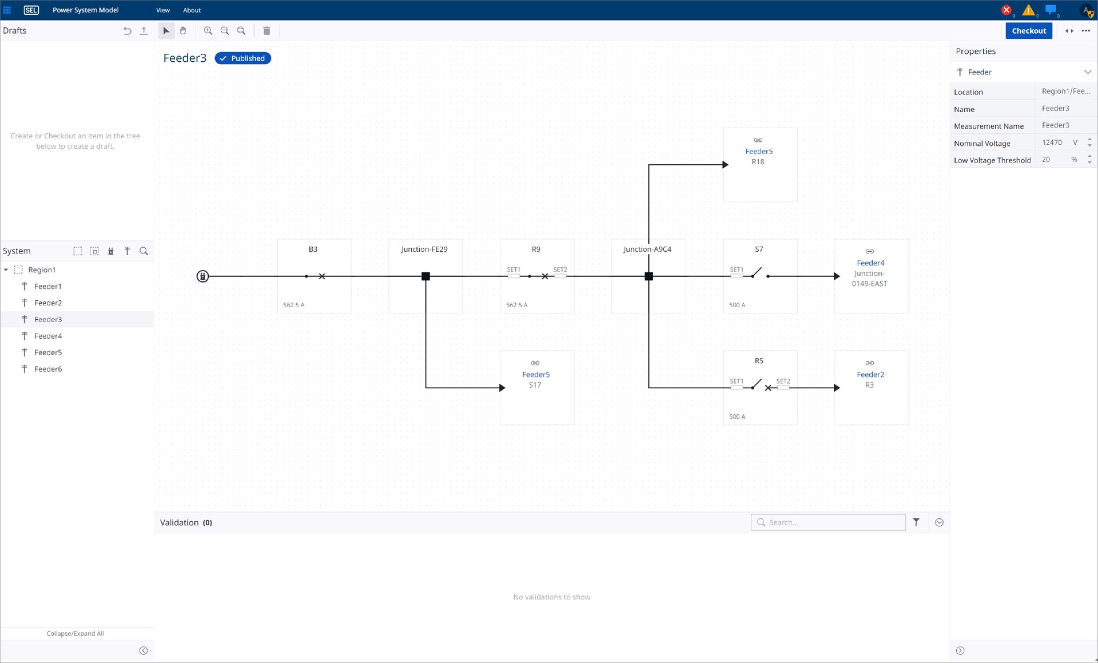This screenshot has width=1098, height=663.
Task: Click the Nominal Voltage stepper arrows
Action: (1089, 143)
